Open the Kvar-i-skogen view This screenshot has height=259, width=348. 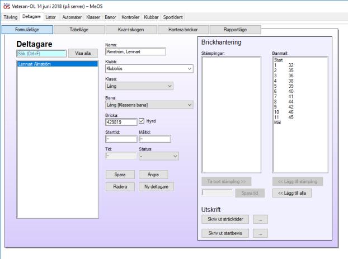point(131,30)
